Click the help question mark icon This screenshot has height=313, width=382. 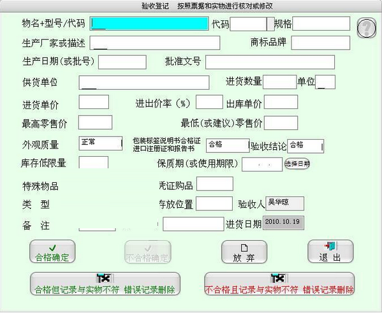pos(367,28)
